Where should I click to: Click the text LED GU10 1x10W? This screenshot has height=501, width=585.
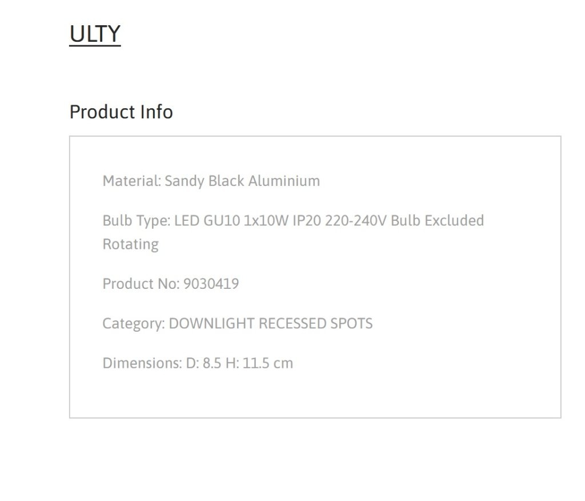(231, 221)
